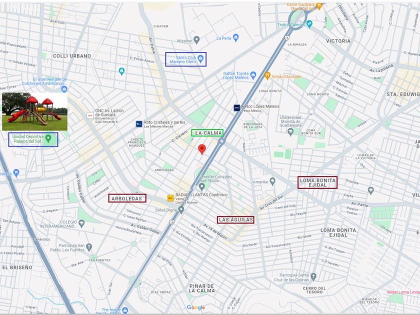The image size is (420, 315).
Task: Click the Google logo link
Action: (x=196, y=307)
